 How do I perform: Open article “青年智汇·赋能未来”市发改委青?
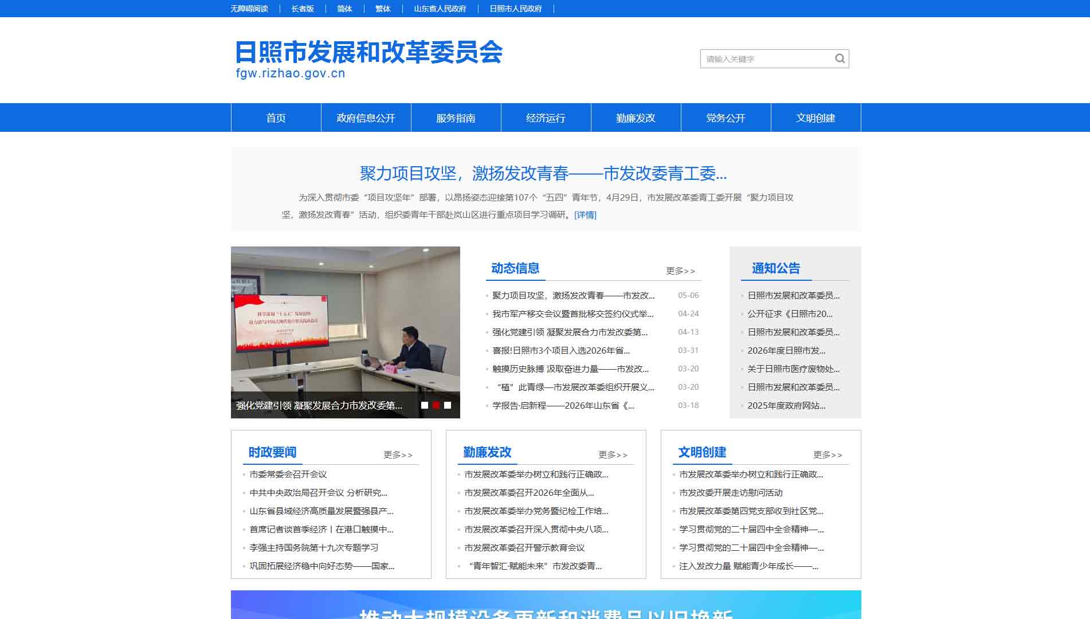534,566
